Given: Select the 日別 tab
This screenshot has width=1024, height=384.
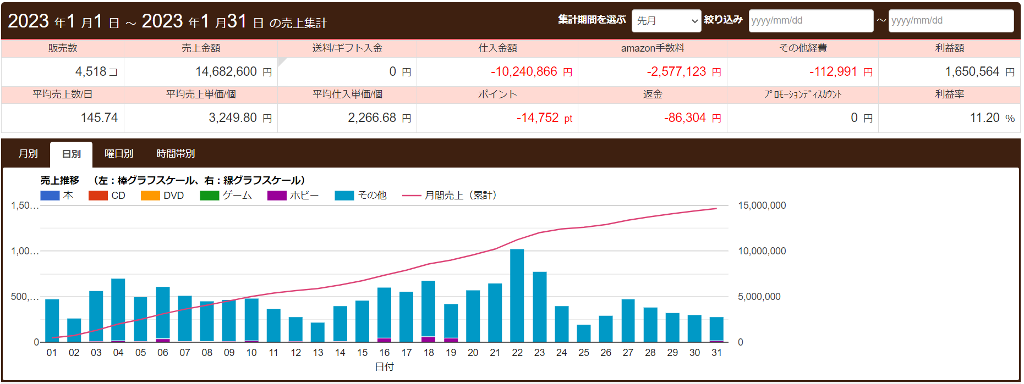Looking at the screenshot, I should pos(71,154).
